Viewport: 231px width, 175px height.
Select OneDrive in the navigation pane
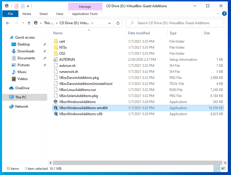pyautogui.click(x=22, y=88)
